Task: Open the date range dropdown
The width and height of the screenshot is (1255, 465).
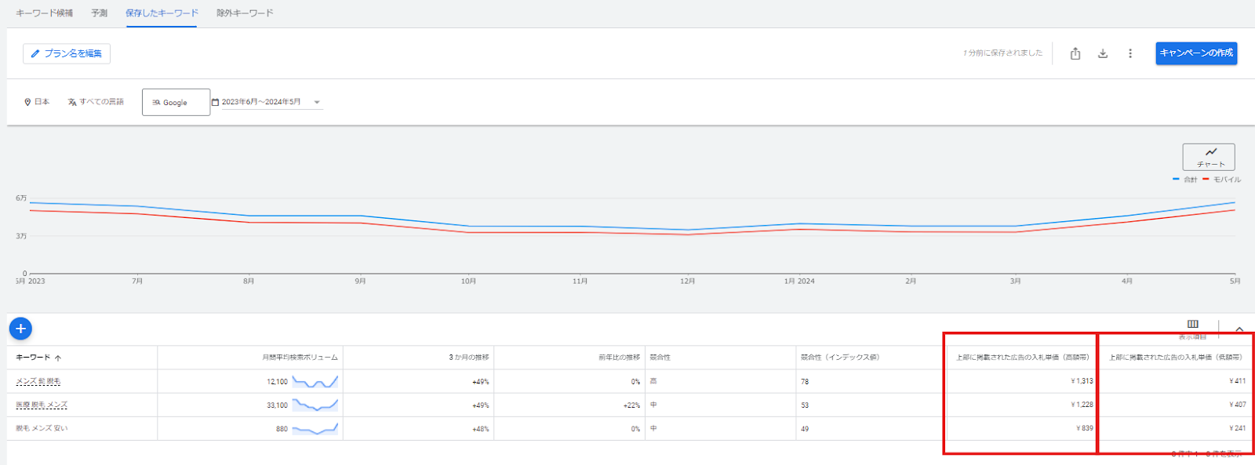Action: coord(267,102)
